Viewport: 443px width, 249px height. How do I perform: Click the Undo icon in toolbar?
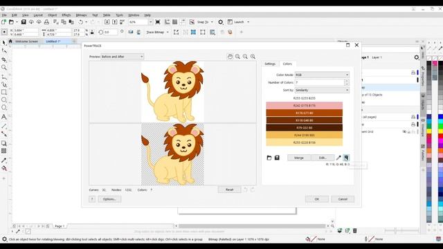[81, 22]
